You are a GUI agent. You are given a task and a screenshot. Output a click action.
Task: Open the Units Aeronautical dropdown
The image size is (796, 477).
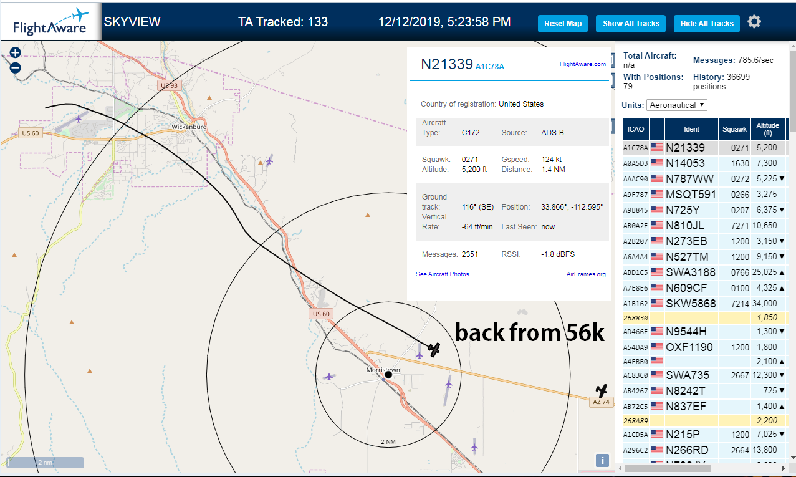tap(677, 105)
